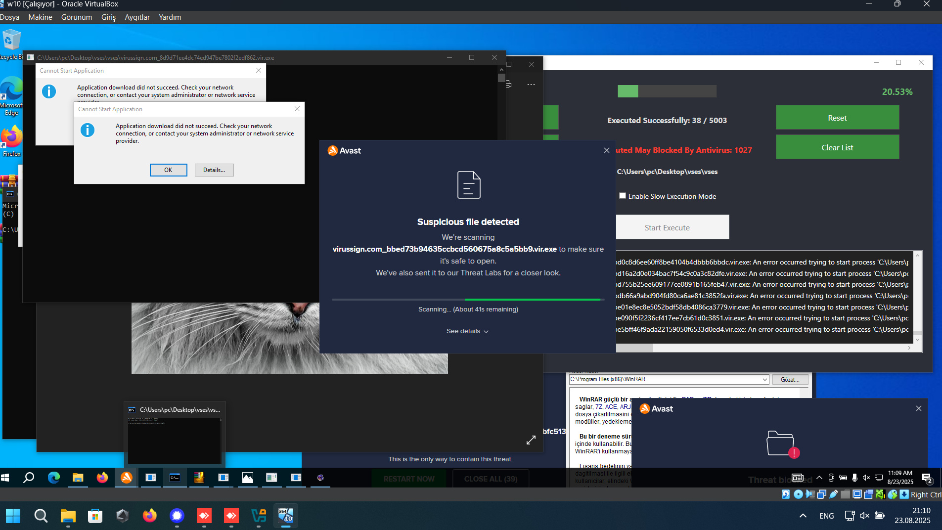Open VirtualBox optical disc indicator

798,494
